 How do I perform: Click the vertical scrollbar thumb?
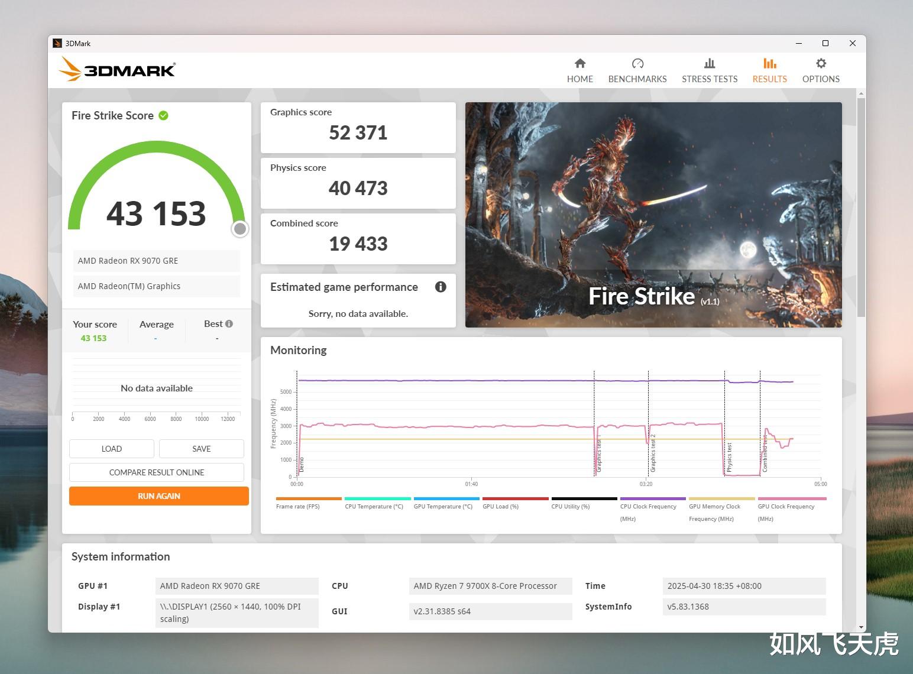(x=861, y=207)
